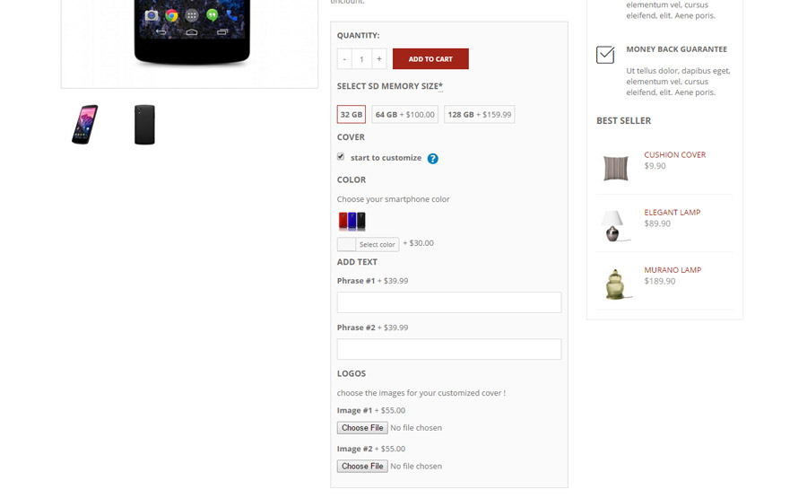Viewport: 807px width, 498px height.
Task: Open the Murano Lamp link
Action: coord(672,270)
